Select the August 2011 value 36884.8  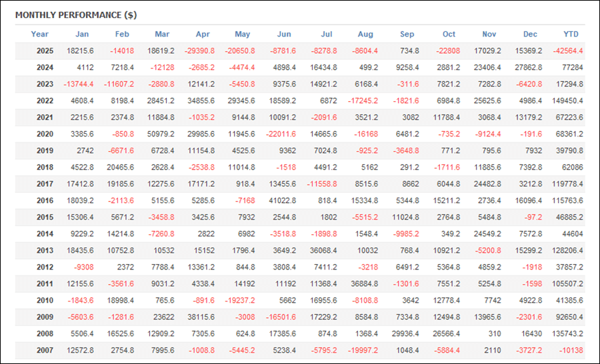pos(363,283)
